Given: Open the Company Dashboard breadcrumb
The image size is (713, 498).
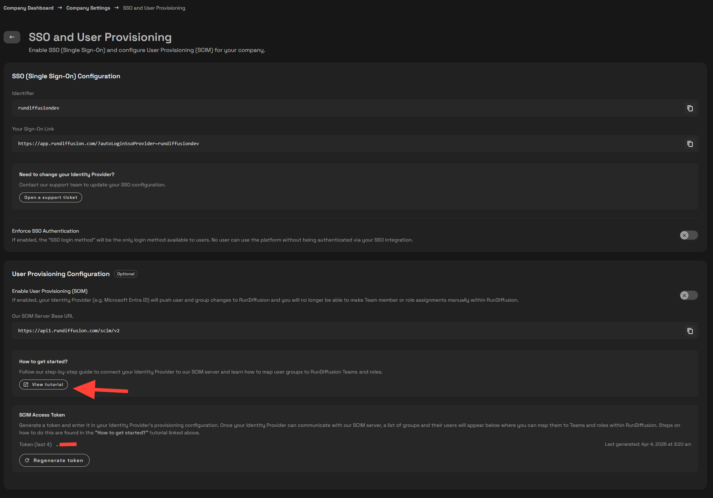Looking at the screenshot, I should pyautogui.click(x=28, y=7).
